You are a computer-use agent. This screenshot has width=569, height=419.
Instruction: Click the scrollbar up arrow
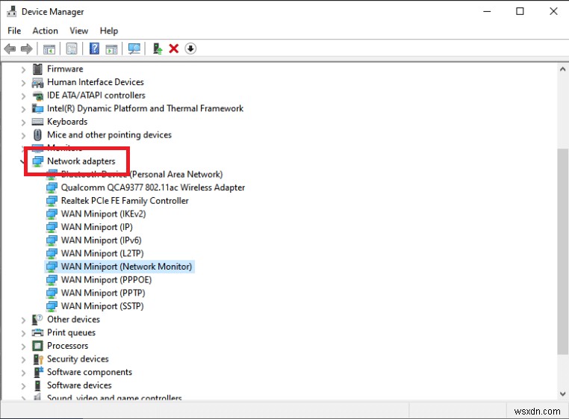pos(562,69)
